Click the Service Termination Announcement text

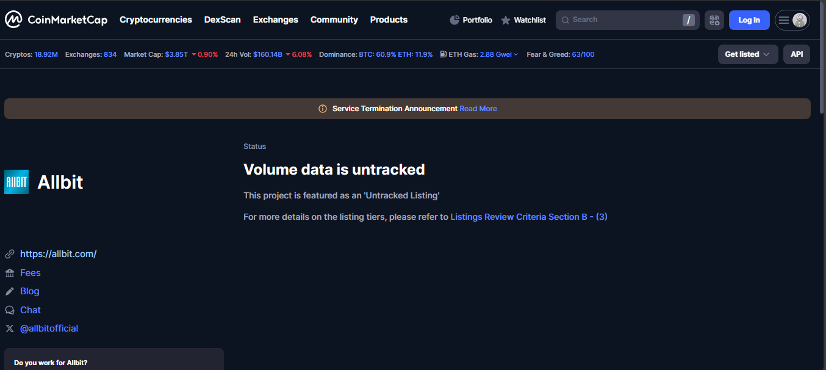[x=395, y=109]
